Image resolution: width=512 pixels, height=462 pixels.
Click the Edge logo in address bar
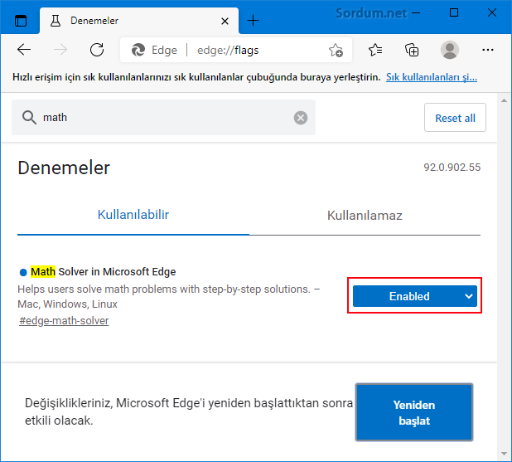click(x=138, y=50)
